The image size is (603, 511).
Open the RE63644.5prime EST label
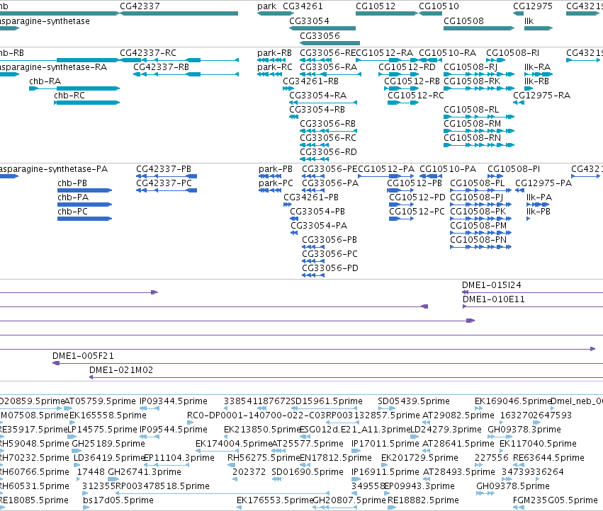click(x=548, y=458)
